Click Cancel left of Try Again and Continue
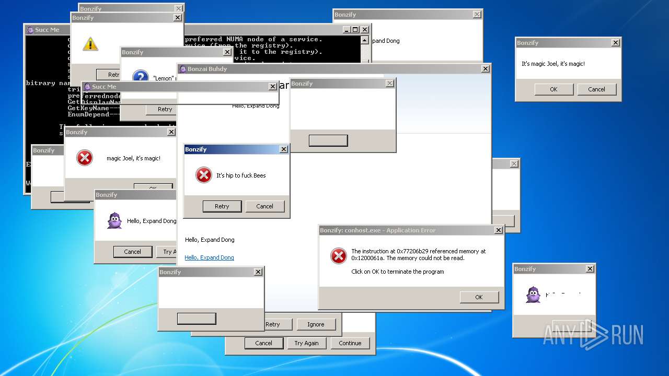Screen dimensions: 669x376 (x=264, y=343)
